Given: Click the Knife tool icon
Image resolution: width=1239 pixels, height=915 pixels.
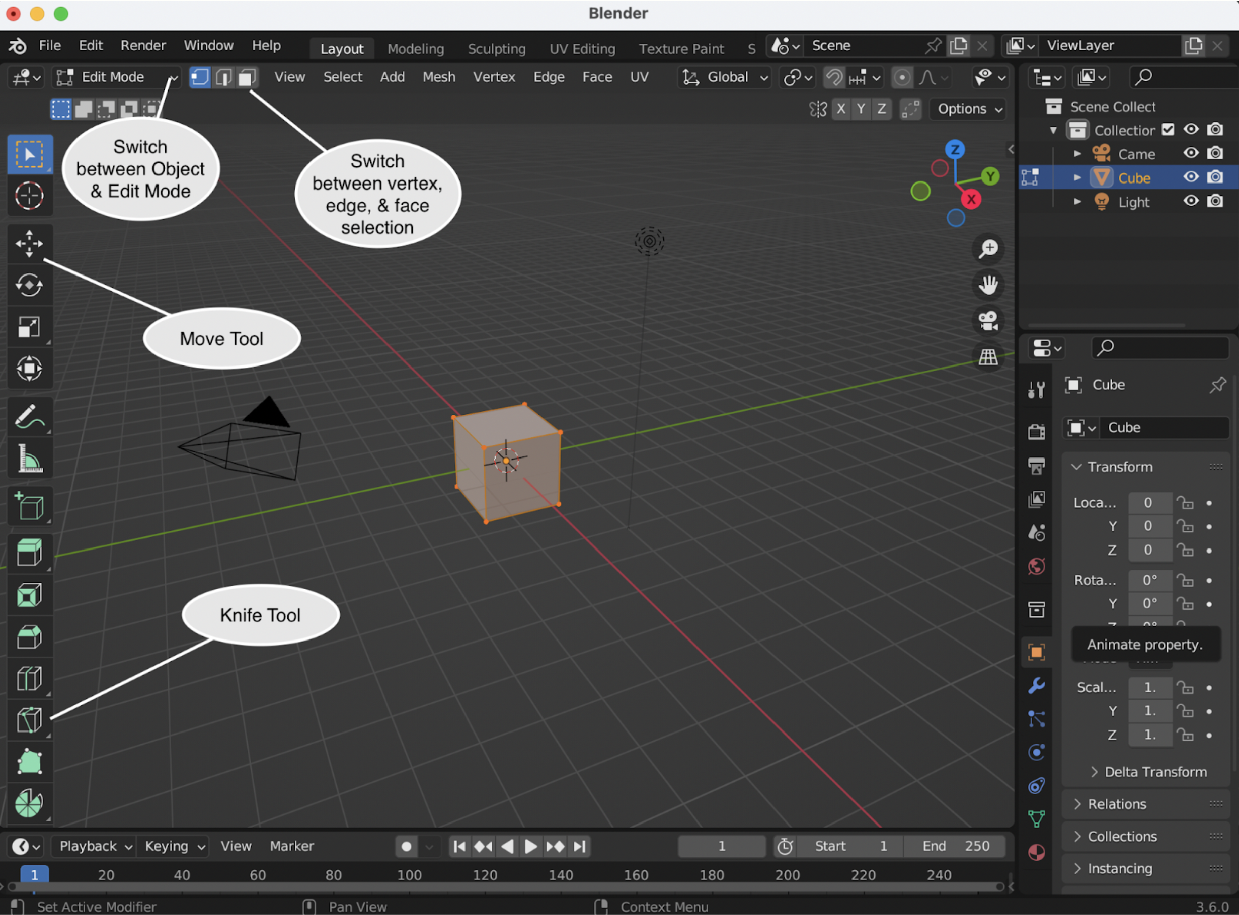Looking at the screenshot, I should (29, 720).
